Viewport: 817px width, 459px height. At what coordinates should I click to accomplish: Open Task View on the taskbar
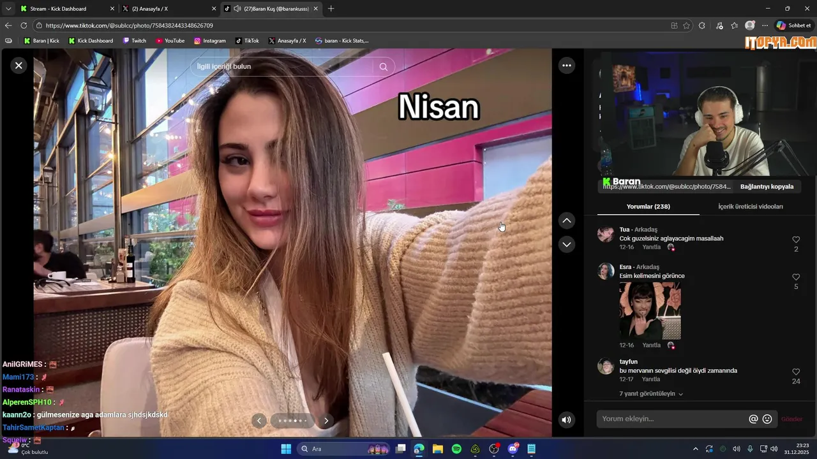400,449
